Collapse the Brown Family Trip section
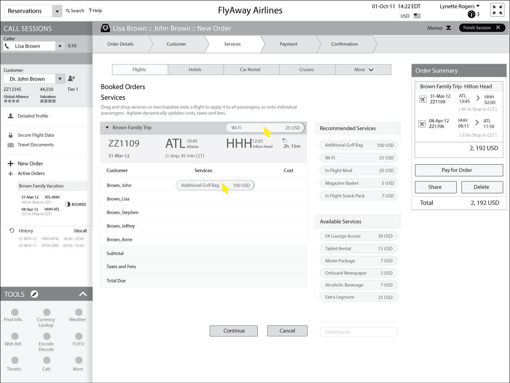 [x=107, y=128]
